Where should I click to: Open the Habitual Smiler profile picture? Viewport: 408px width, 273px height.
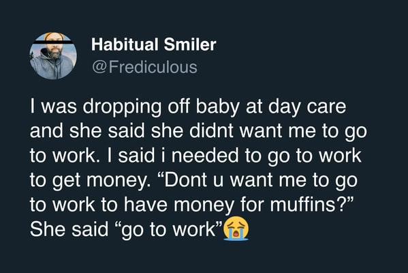click(53, 56)
